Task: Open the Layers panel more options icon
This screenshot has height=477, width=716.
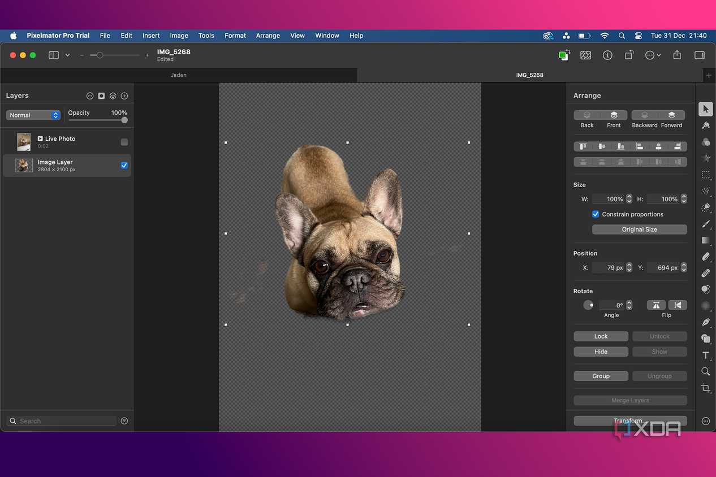Action: click(x=90, y=96)
